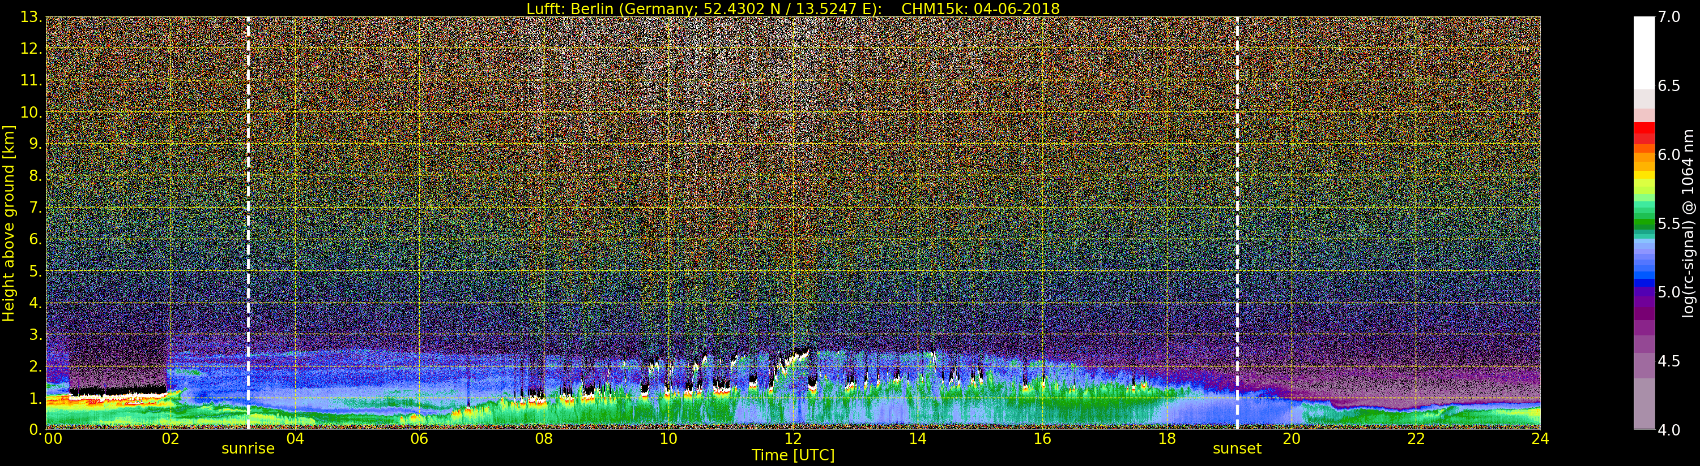
Task: Click the height axis tick label '2.'
Action: pyautogui.click(x=35, y=366)
